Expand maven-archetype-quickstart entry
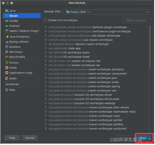 (46, 129)
